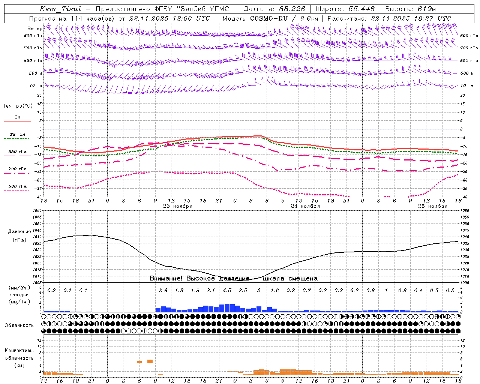Click the '500 гПа' entry in temperature legend
480x384 pixels.
(18, 186)
